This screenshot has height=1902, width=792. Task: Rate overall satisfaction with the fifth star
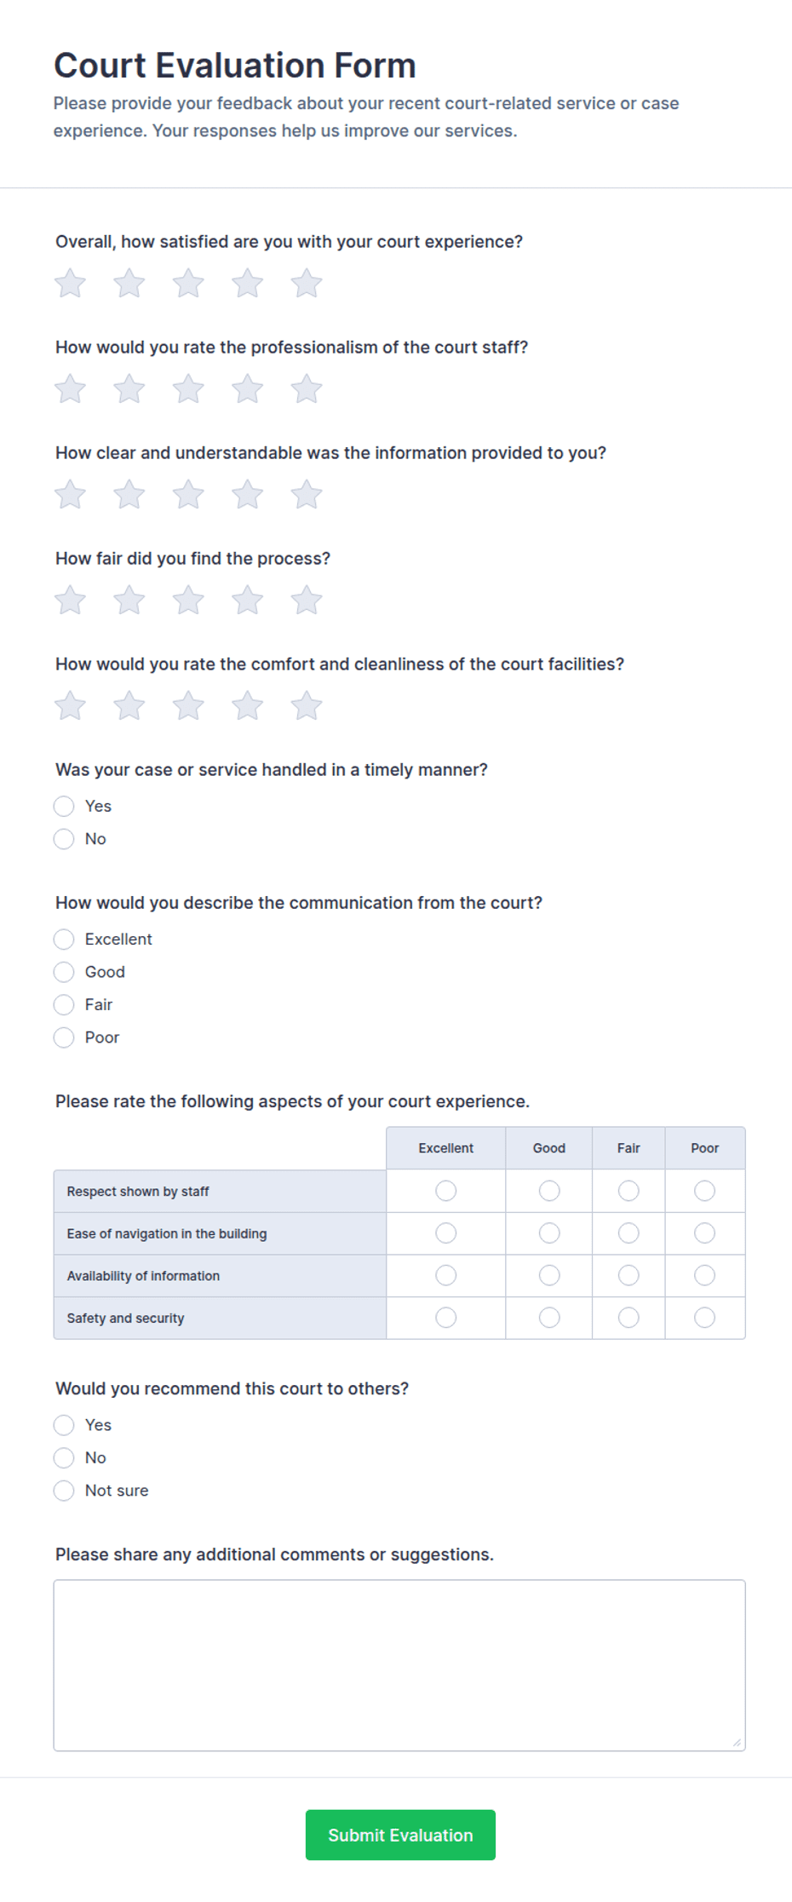click(x=307, y=284)
